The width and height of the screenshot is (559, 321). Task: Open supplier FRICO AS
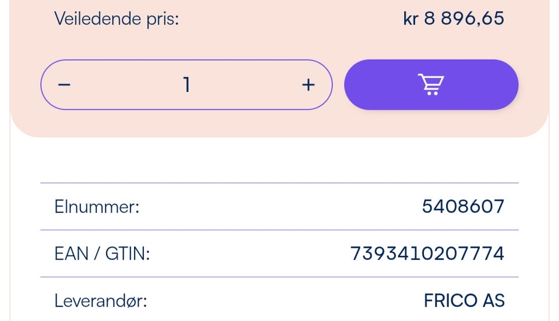[x=464, y=301]
